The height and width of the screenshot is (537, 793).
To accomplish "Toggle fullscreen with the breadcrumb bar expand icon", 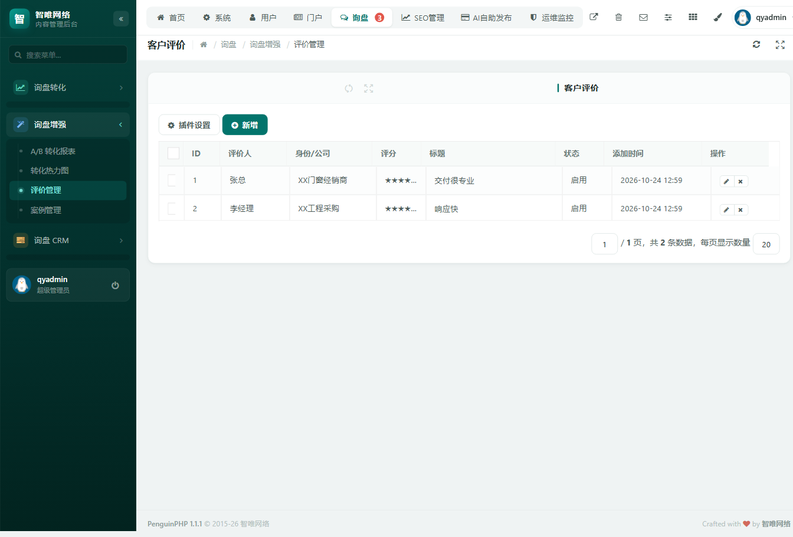I will coord(780,44).
